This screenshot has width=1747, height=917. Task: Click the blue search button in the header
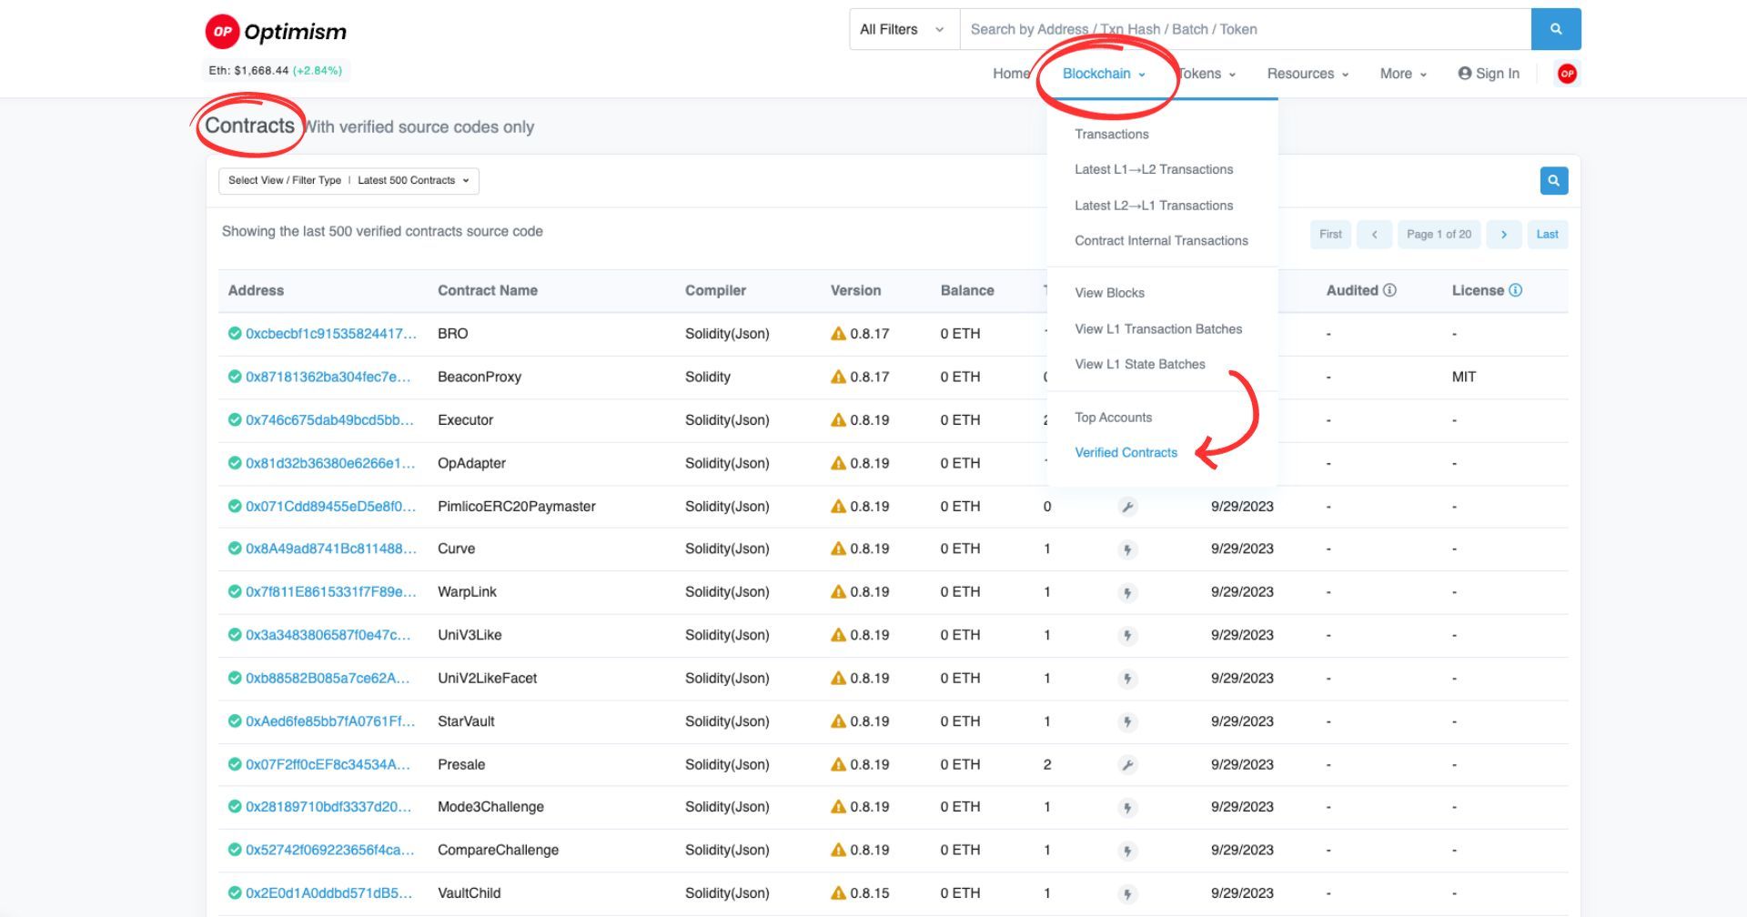tap(1556, 29)
